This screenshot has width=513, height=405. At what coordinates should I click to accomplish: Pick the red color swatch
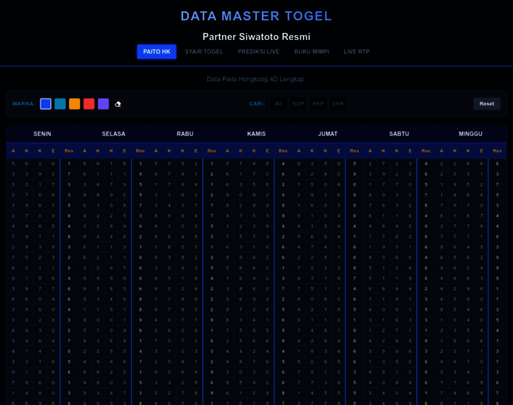(x=89, y=104)
